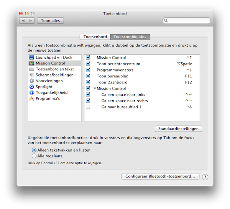Enable Ga naar bureaublad 1 shortcut
230x209 pixels.
[x=88, y=107]
